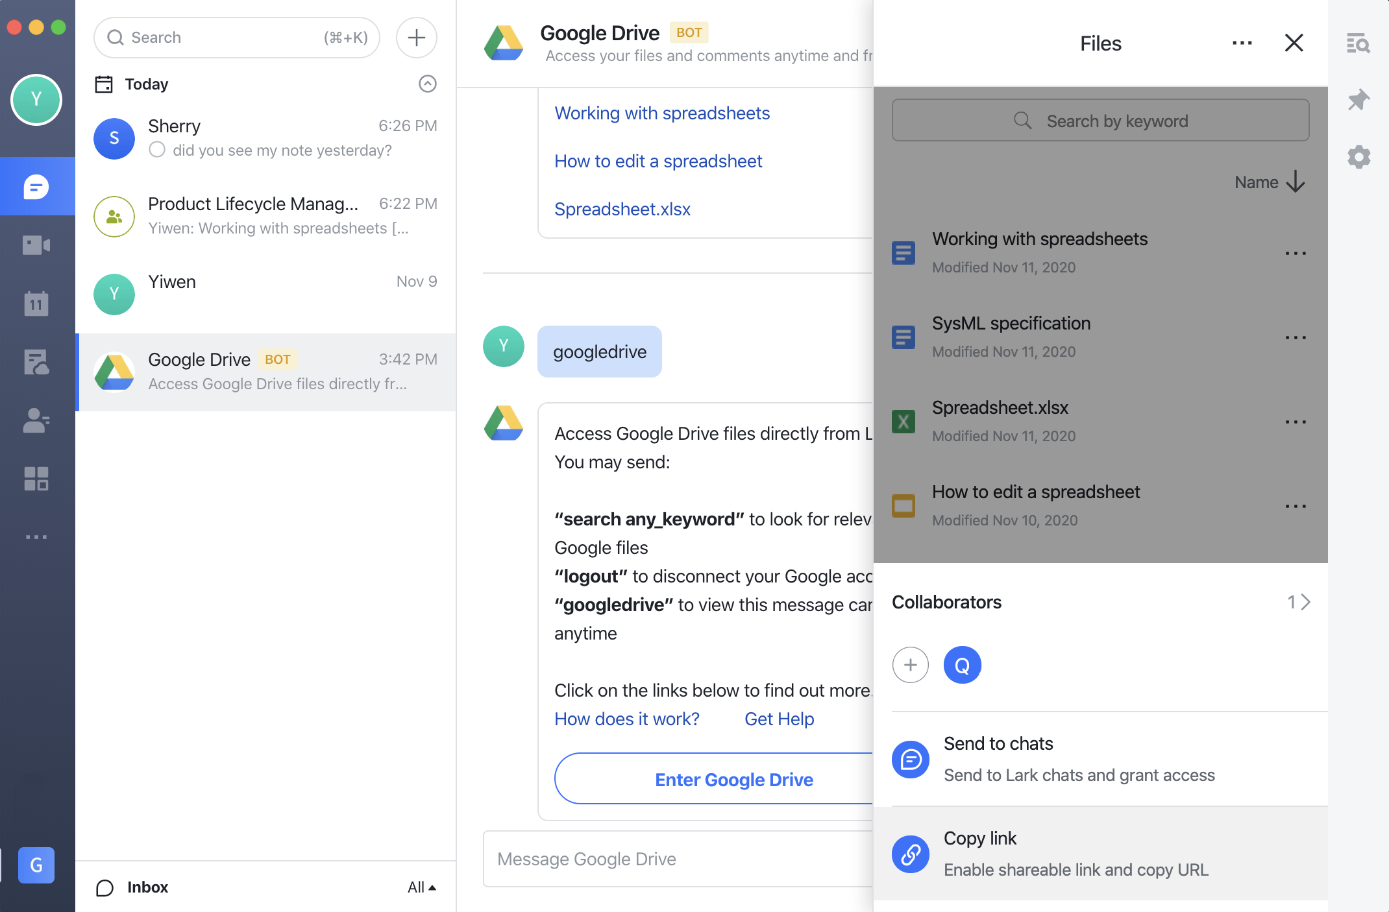Change inbox filter by clicking All
The image size is (1389, 912).
(x=421, y=887)
